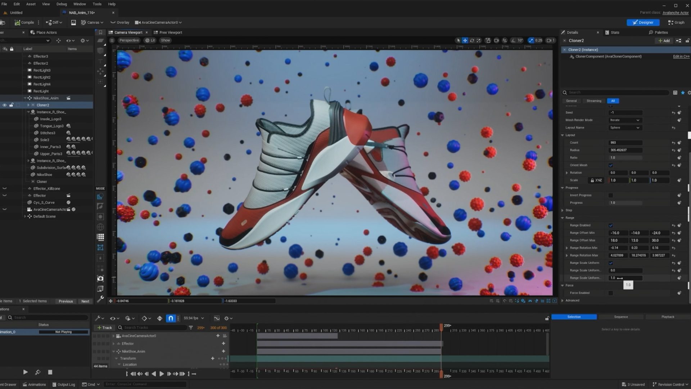The image size is (691, 389).
Task: Click the Radius value field
Action: tap(625, 150)
